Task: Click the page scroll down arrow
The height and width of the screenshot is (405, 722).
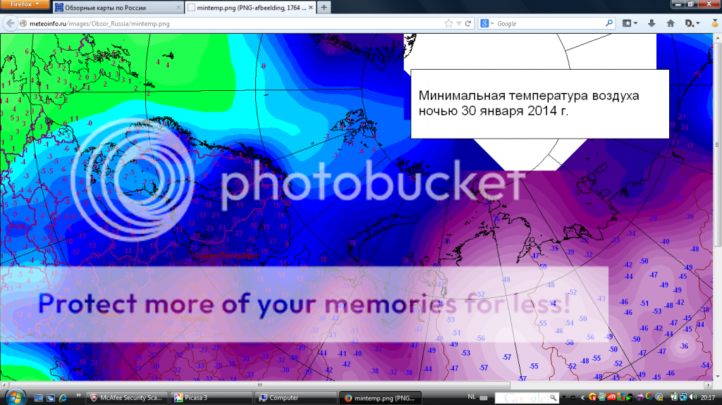Action: point(717,376)
